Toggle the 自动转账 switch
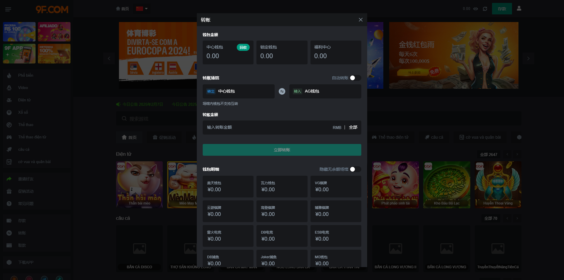 pyautogui.click(x=355, y=78)
